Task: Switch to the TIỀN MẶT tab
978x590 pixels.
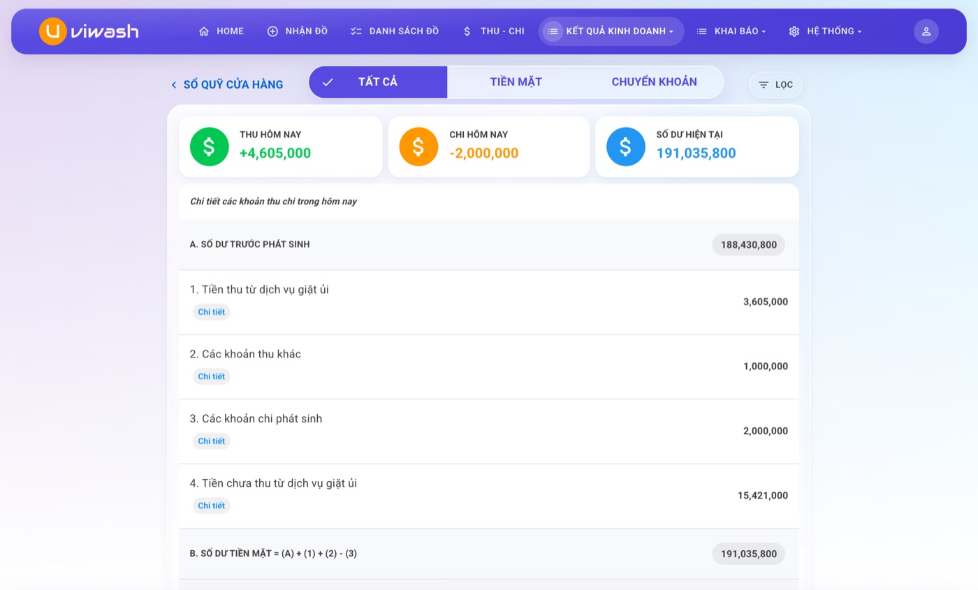Action: pyautogui.click(x=516, y=82)
